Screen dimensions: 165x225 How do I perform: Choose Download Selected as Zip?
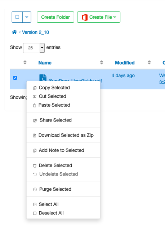(x=63, y=135)
